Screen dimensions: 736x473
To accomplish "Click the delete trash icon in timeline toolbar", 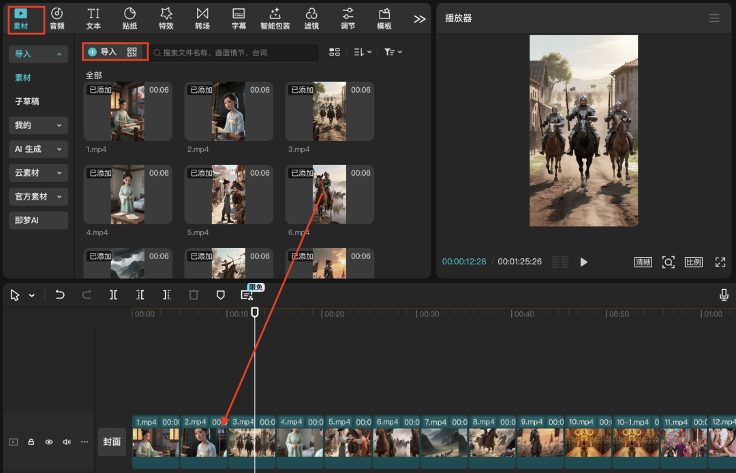I will coord(194,295).
